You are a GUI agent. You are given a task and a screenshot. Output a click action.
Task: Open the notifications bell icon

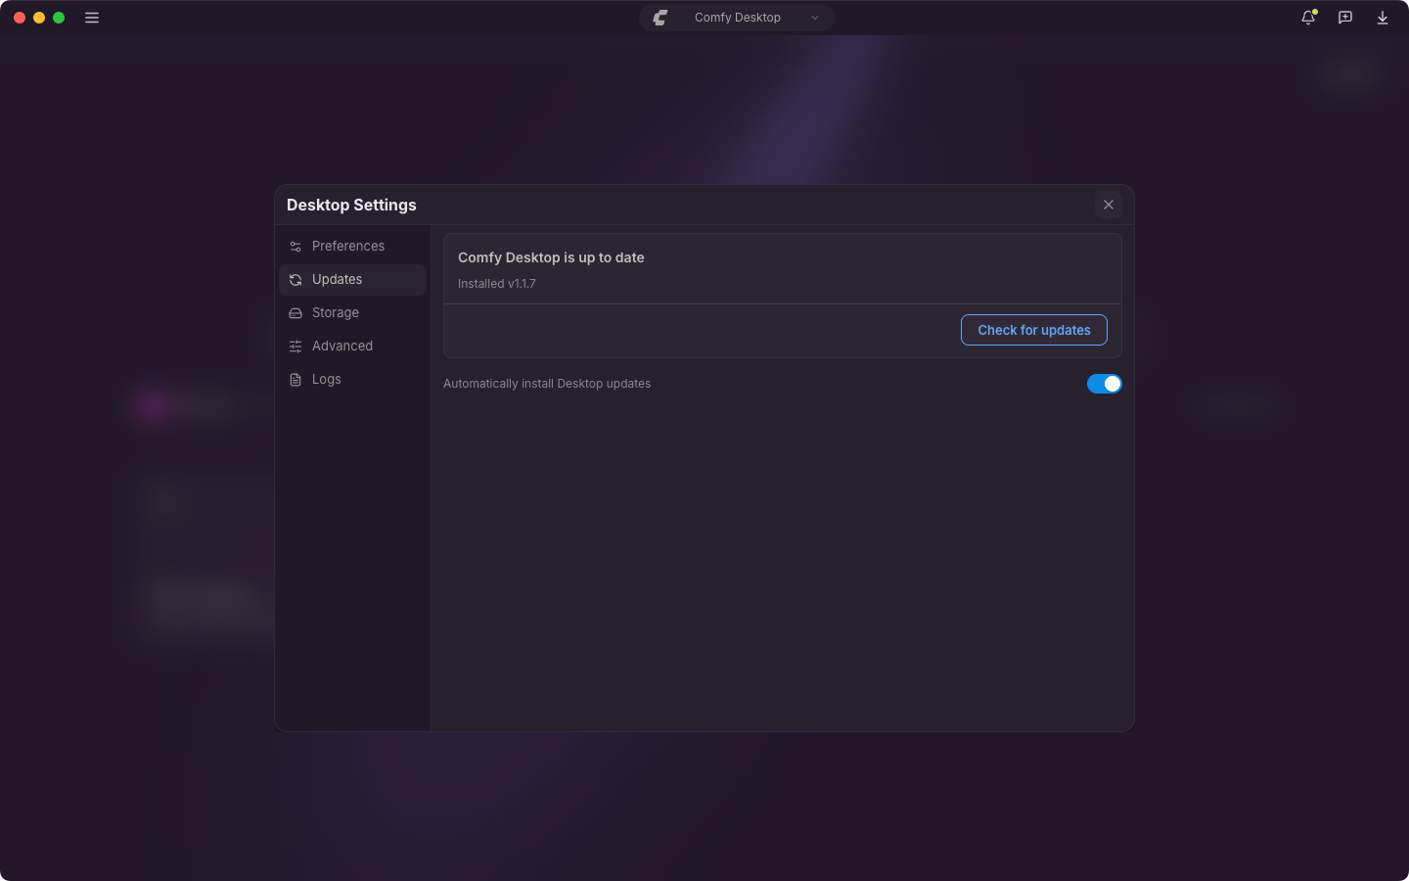(x=1308, y=18)
